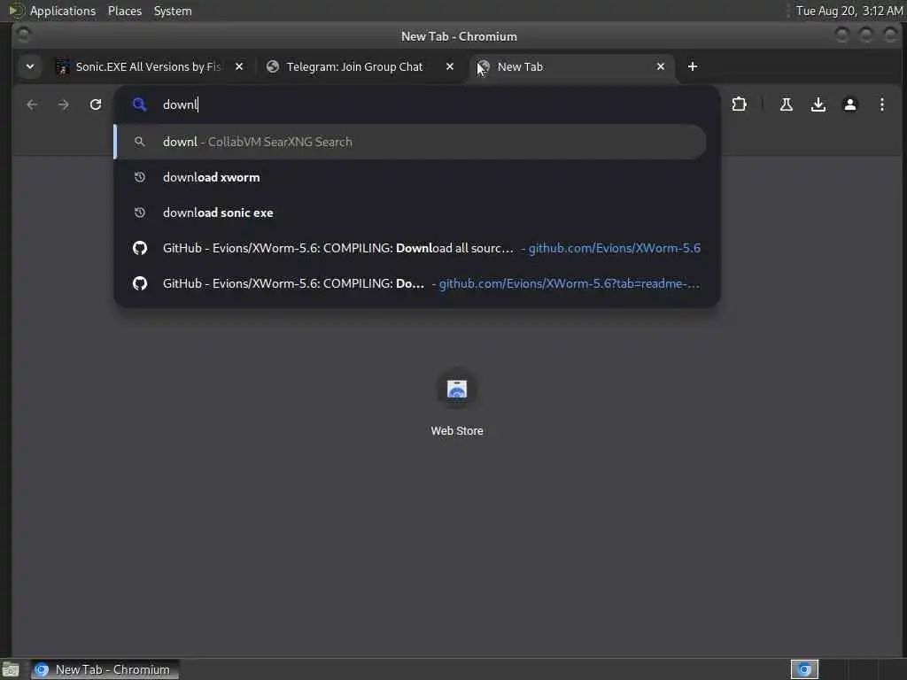Close the Telegram Join Group Chat tab

coord(449,66)
